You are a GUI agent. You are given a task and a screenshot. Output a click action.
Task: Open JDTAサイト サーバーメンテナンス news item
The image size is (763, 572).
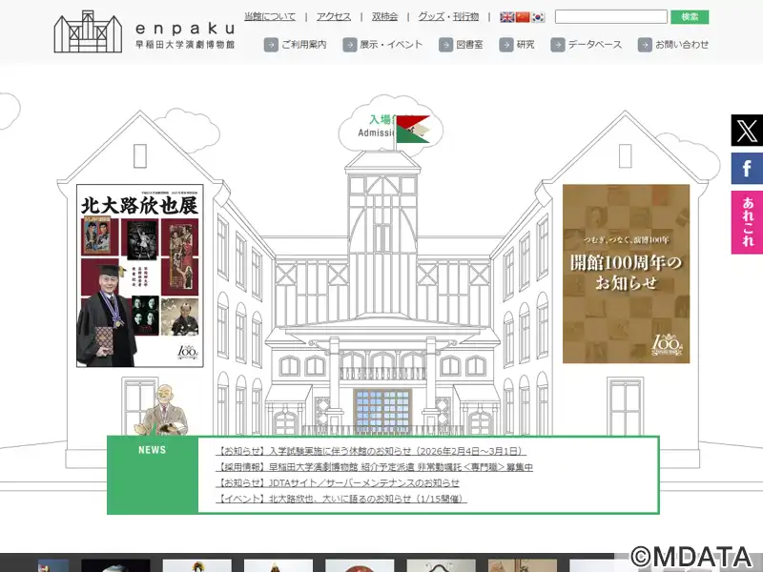pyautogui.click(x=338, y=483)
